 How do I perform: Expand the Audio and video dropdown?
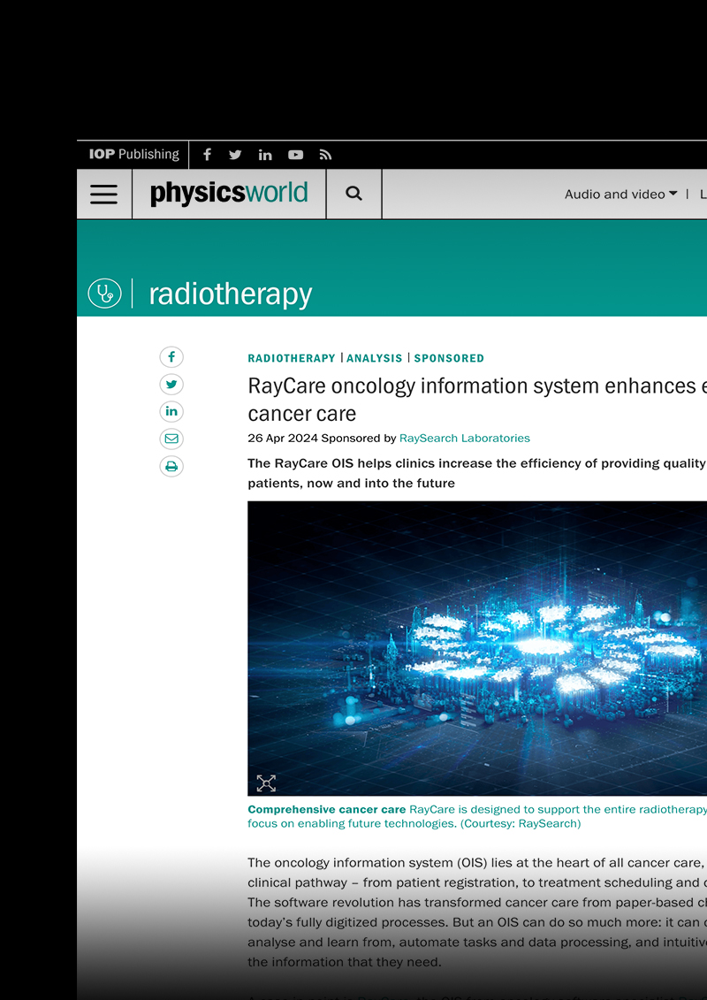click(x=620, y=195)
